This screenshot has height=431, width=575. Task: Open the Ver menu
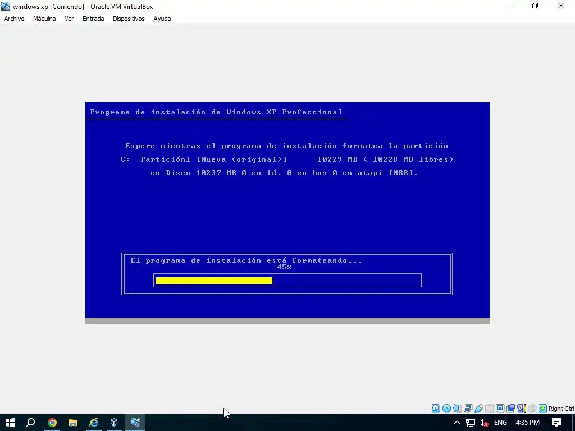point(69,19)
